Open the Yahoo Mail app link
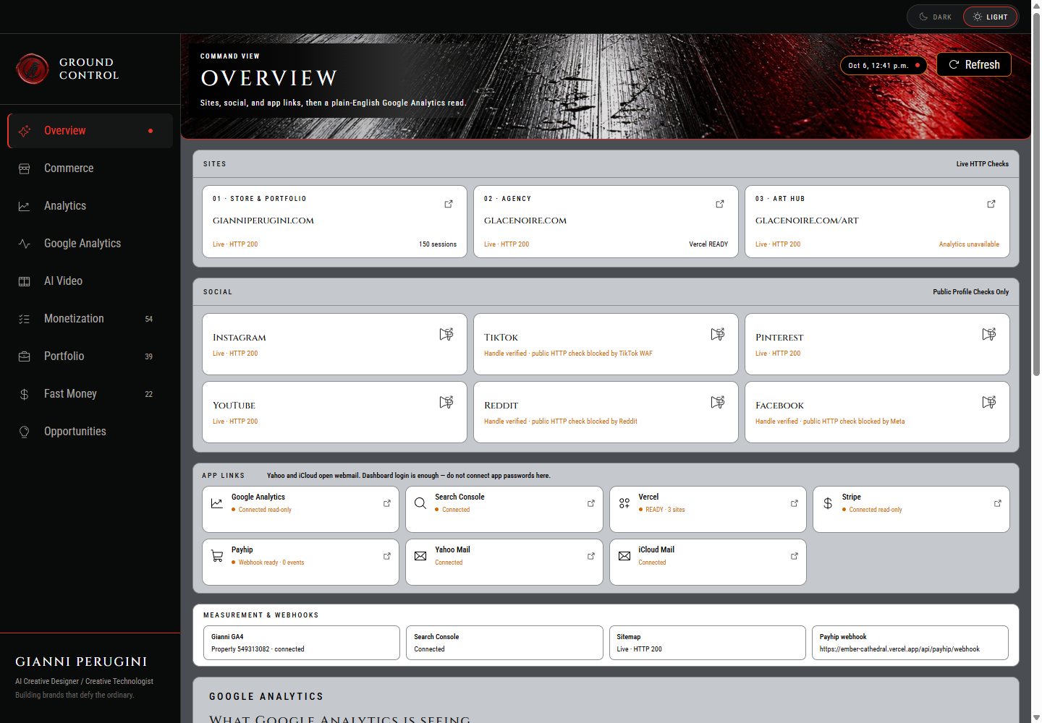This screenshot has height=723, width=1042. pos(504,562)
